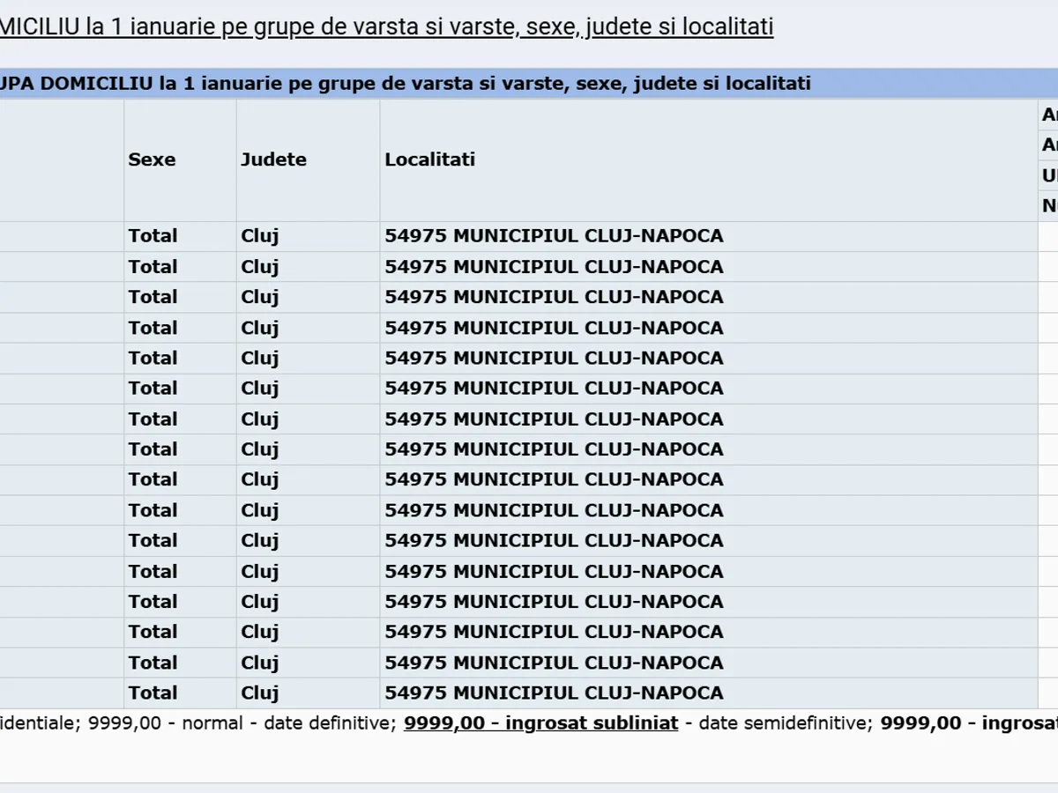Click the Total cell in the last data row

153,693
